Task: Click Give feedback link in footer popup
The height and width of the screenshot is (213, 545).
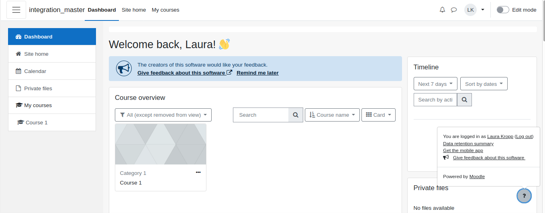Action: [489, 158]
